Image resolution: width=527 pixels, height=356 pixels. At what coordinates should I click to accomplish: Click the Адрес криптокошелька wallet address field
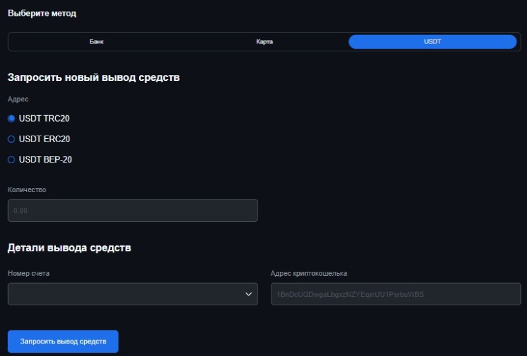tap(395, 294)
